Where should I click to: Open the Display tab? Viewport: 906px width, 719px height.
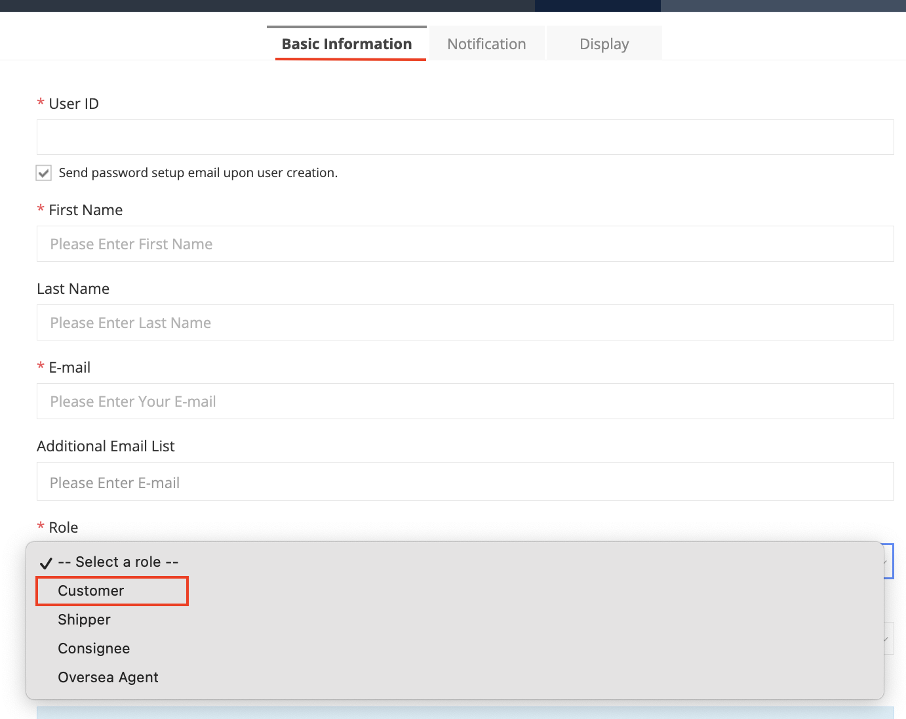click(x=604, y=44)
